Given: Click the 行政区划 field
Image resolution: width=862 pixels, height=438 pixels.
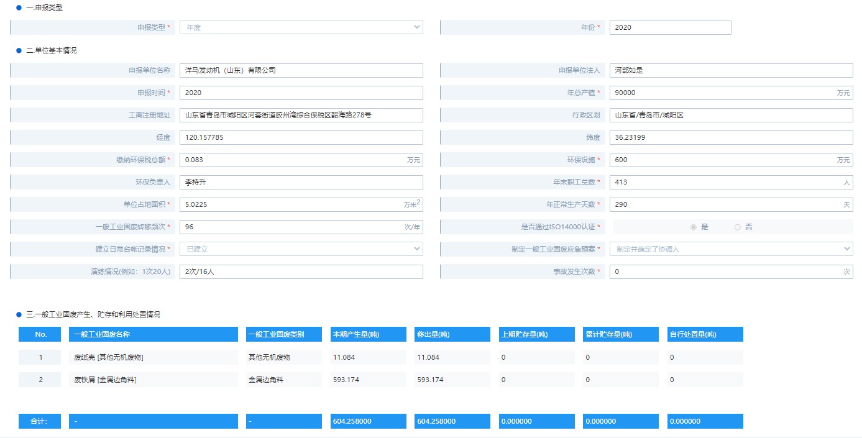Looking at the screenshot, I should [x=731, y=115].
